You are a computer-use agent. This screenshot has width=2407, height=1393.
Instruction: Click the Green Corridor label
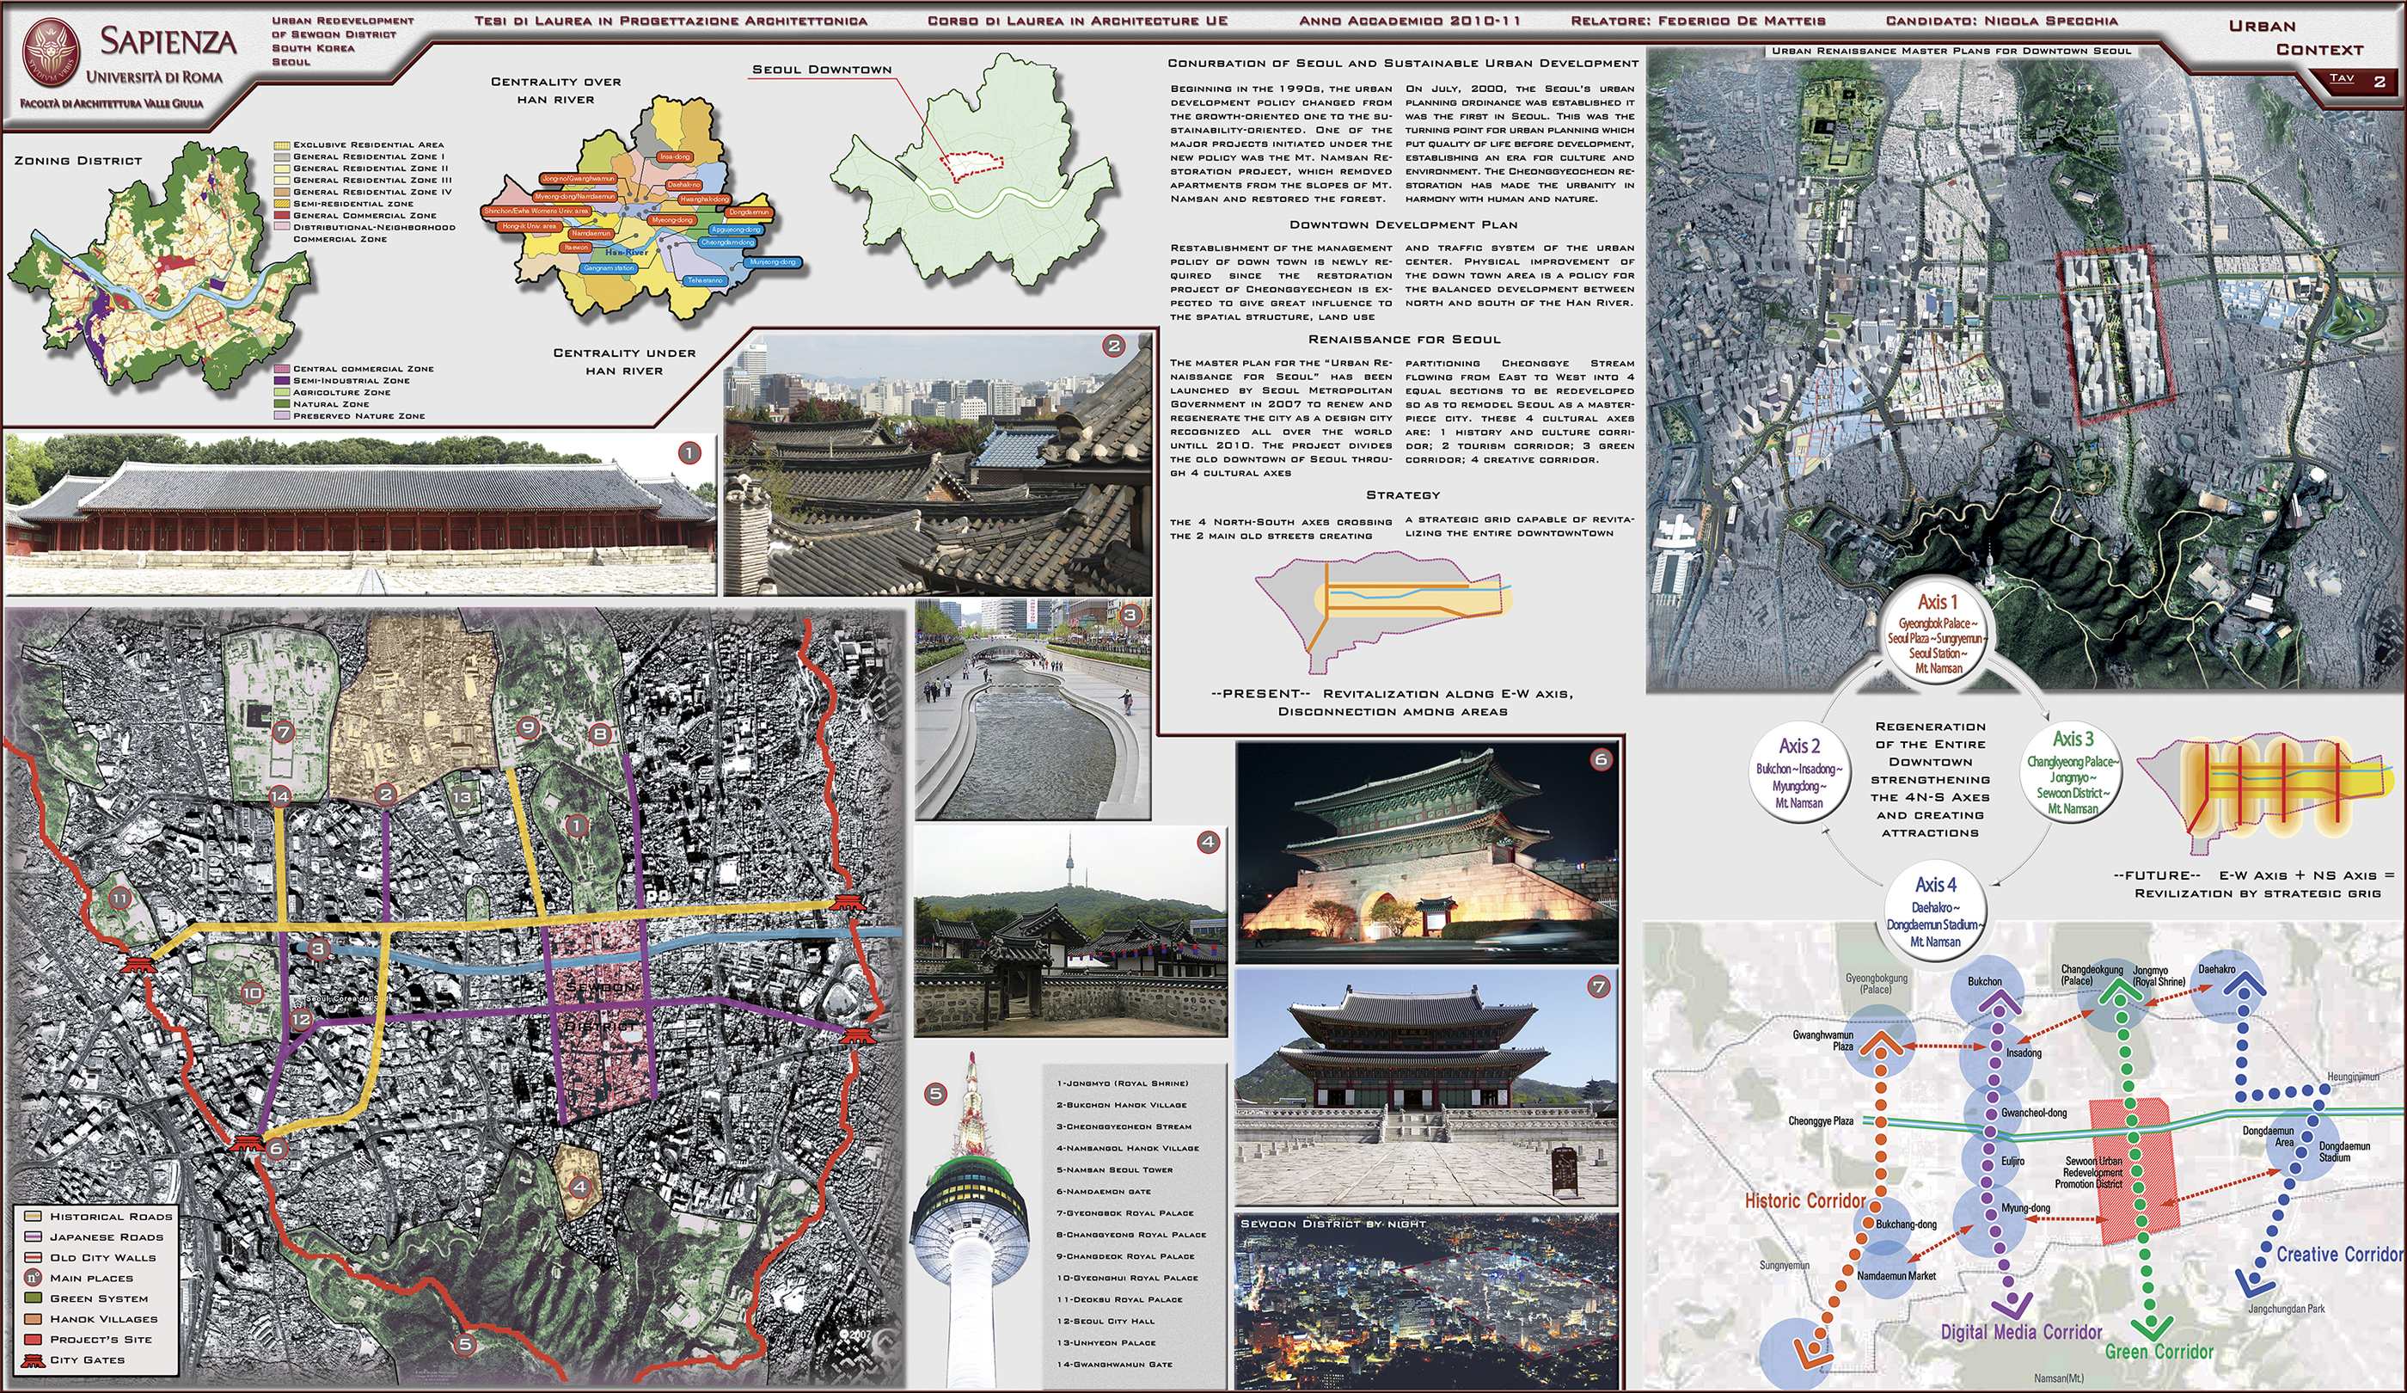[2159, 1352]
